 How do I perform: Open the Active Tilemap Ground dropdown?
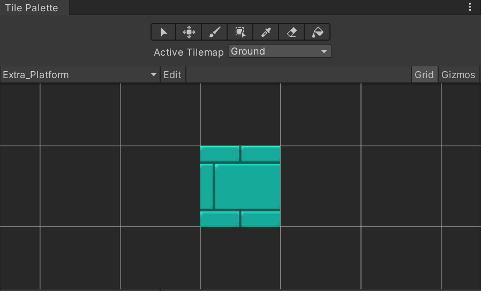[280, 51]
